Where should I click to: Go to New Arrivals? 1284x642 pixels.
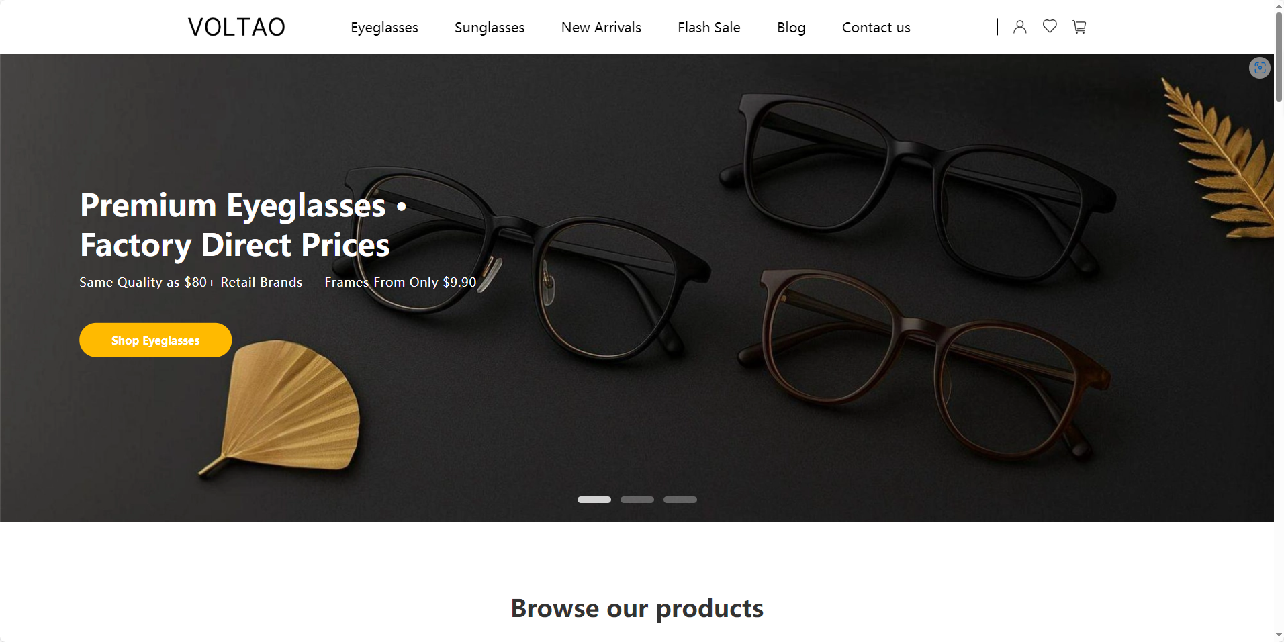(x=601, y=28)
